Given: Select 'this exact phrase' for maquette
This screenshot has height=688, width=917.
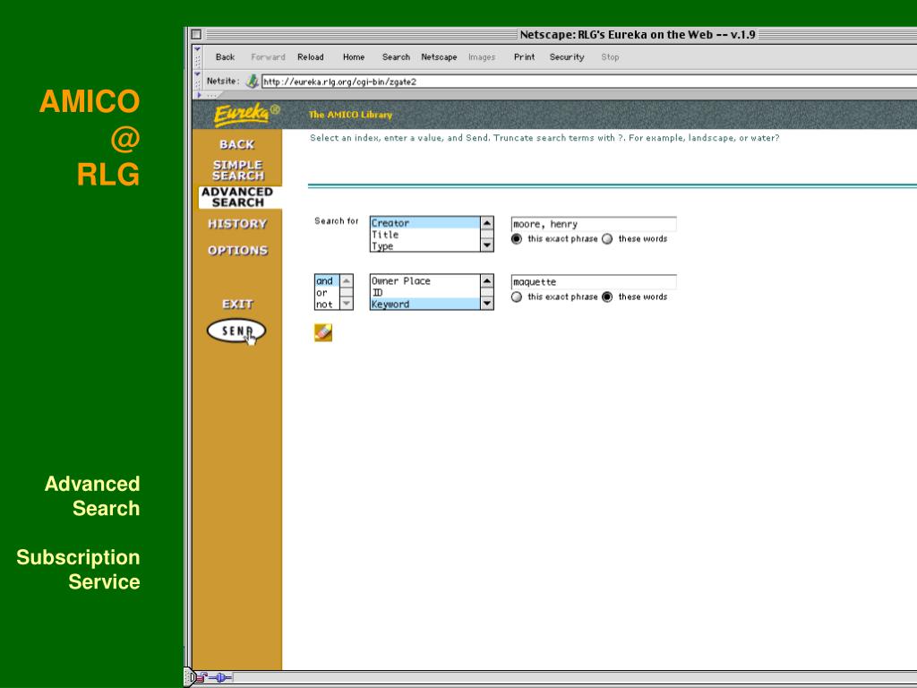Looking at the screenshot, I should 517,297.
